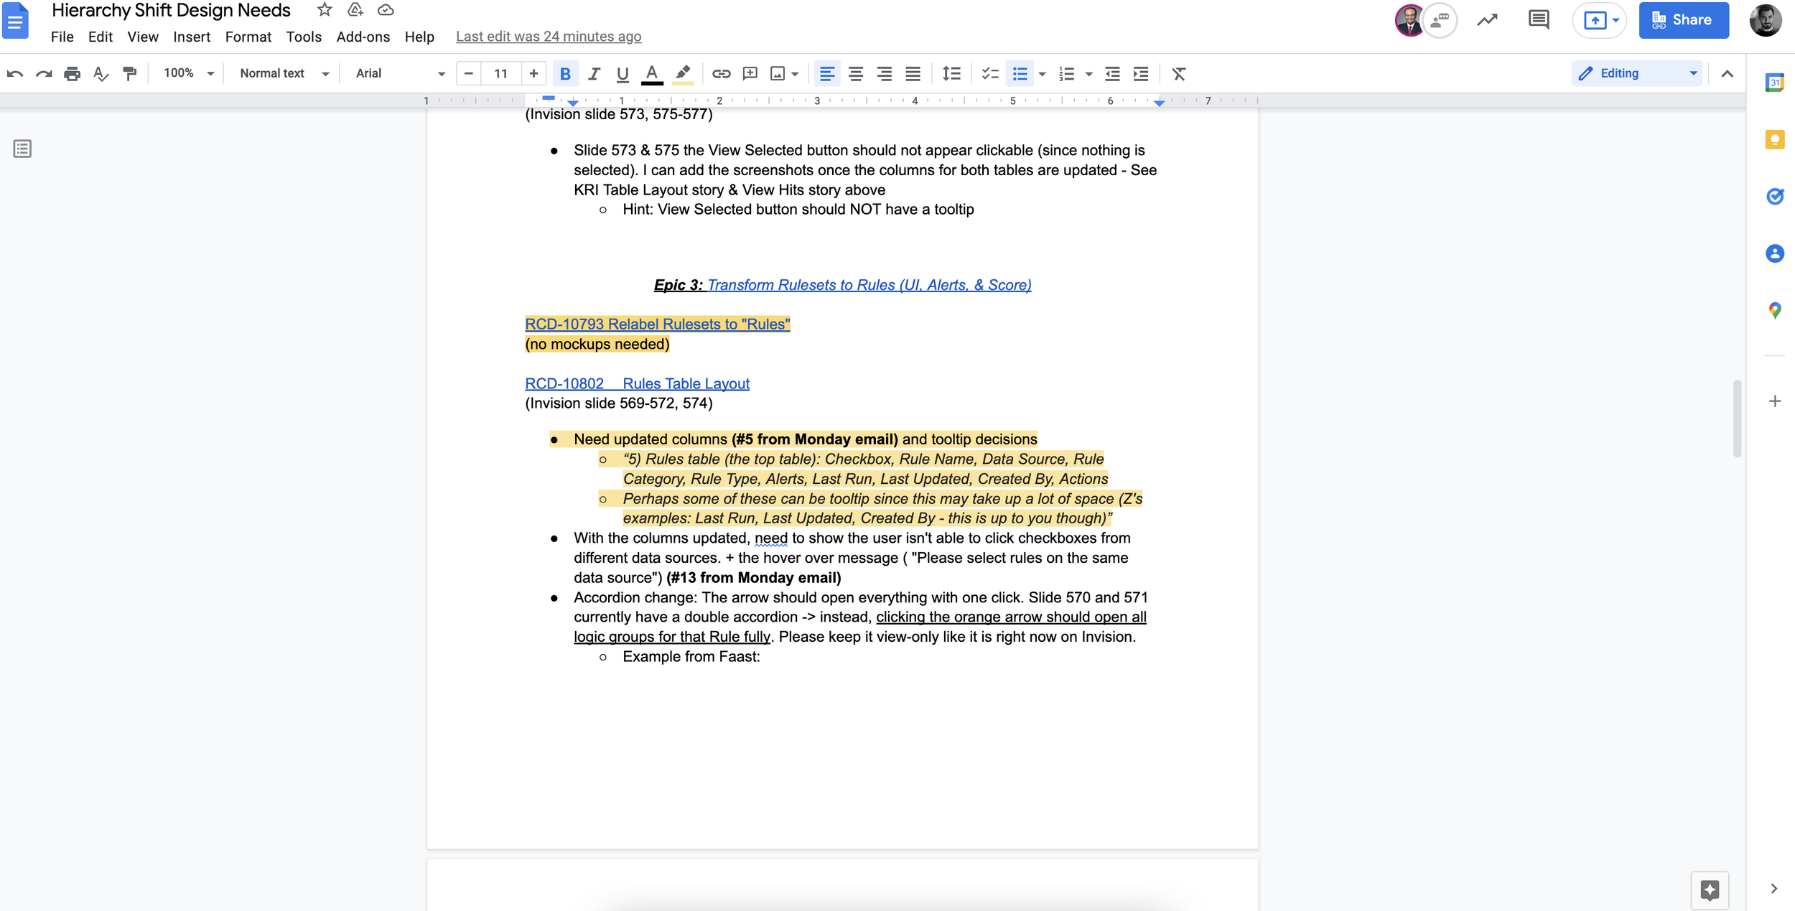This screenshot has width=1795, height=911.
Task: Click the spell check icon
Action: (x=101, y=73)
